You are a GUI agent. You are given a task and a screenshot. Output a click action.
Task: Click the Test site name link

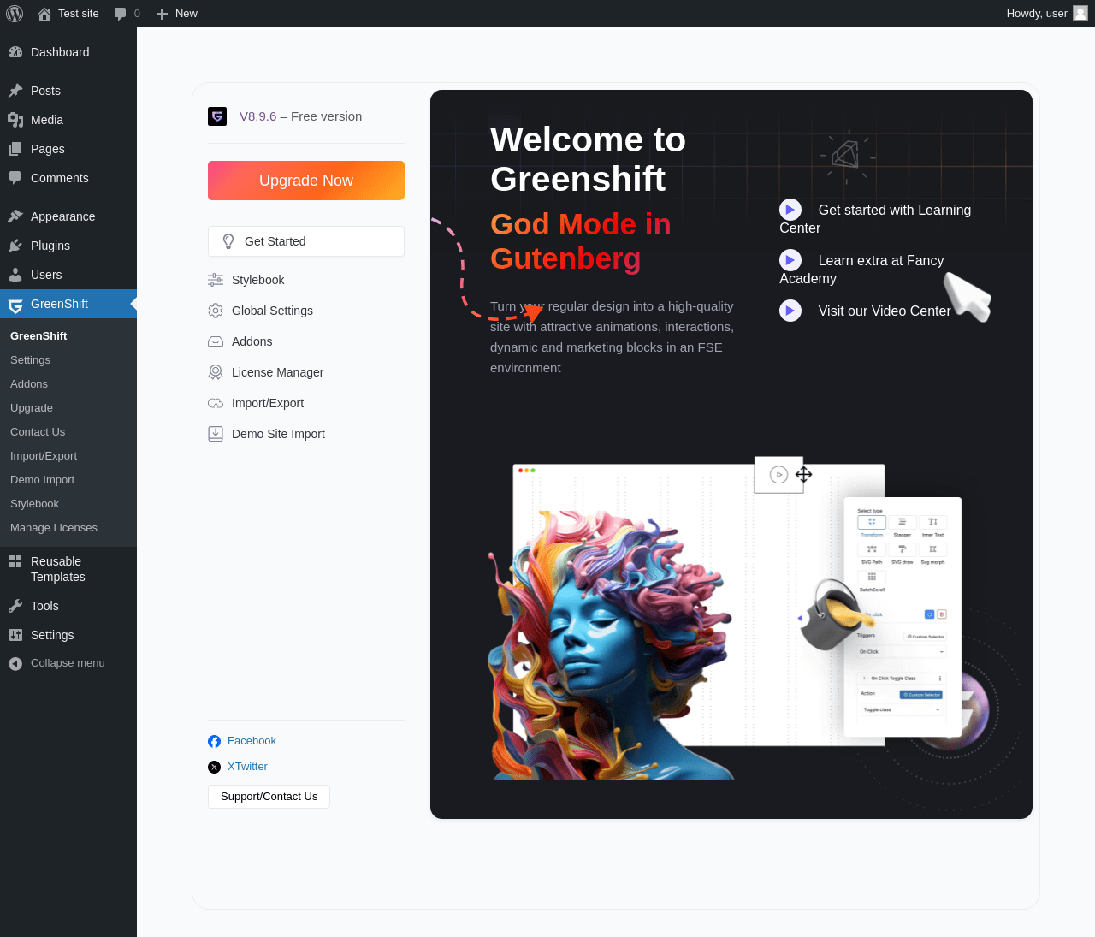(79, 14)
